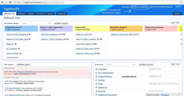Screen dimensions: 184x96
Task: Open deal Авто FTL EE-BY стройман
Action: (x=86, y=39)
